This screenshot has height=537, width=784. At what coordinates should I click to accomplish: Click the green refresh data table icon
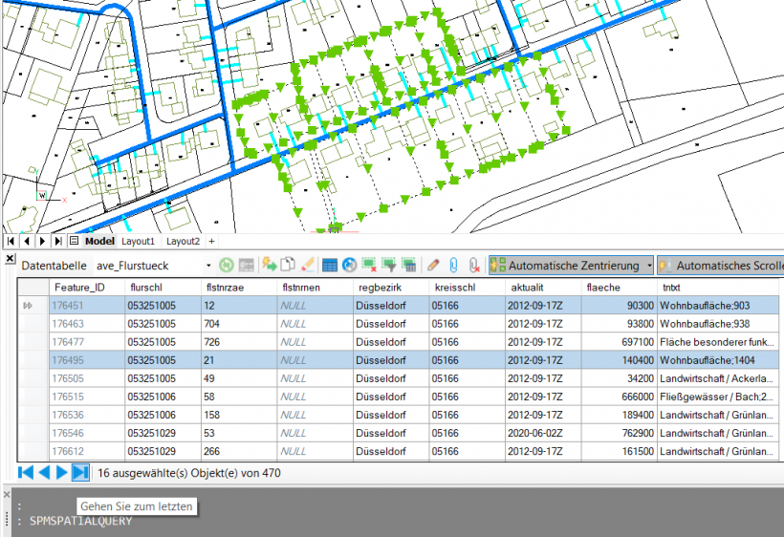(227, 265)
